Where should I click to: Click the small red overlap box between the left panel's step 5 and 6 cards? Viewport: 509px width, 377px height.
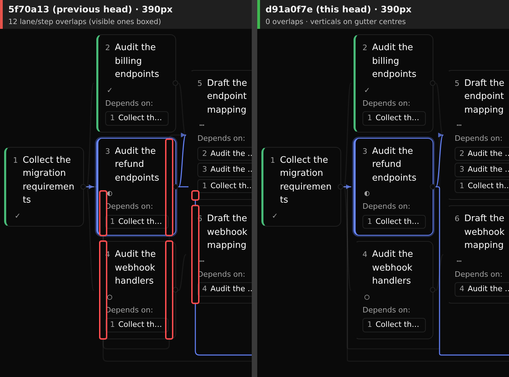[x=195, y=195]
